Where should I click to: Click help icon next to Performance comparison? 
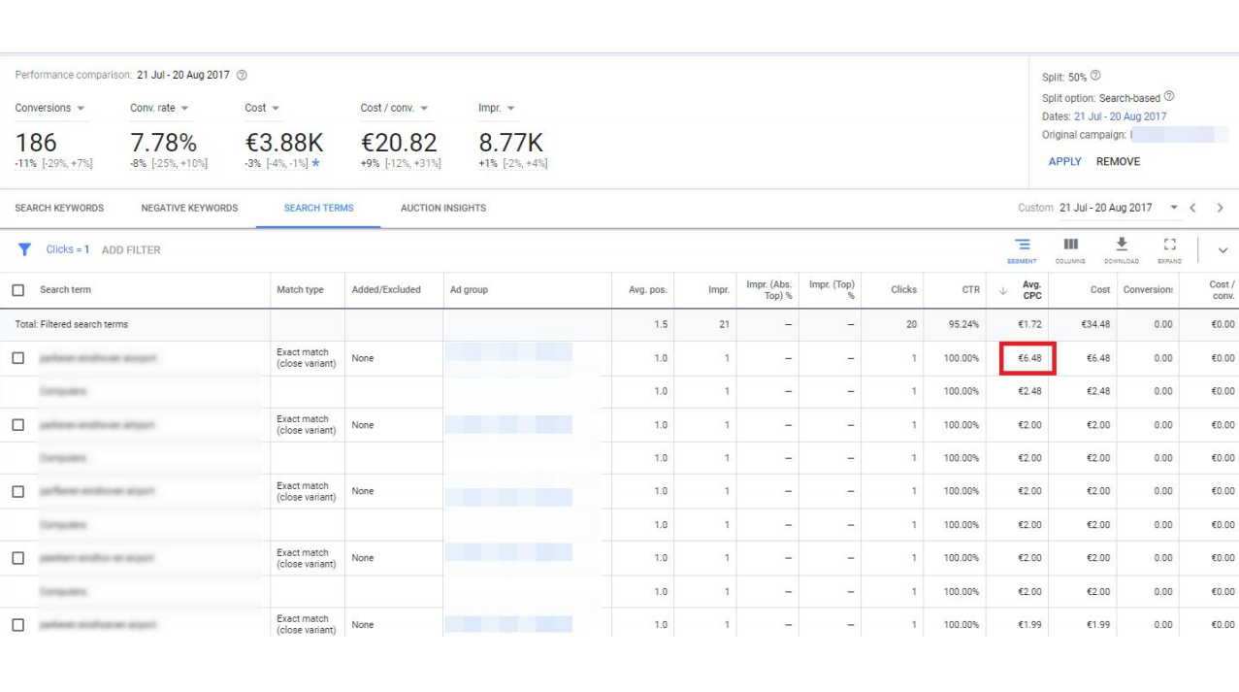242,76
